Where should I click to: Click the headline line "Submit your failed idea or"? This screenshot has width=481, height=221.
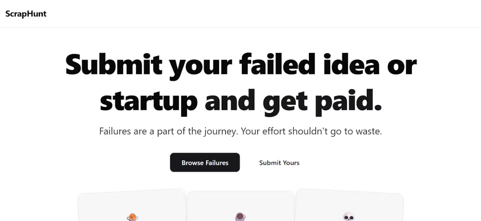pos(241,65)
